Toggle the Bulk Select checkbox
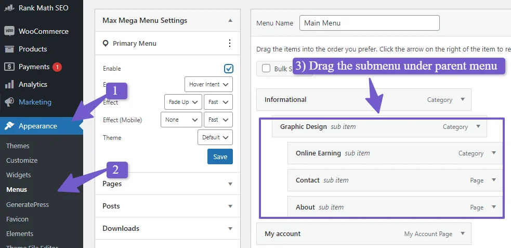The image size is (511, 248). (x=266, y=69)
